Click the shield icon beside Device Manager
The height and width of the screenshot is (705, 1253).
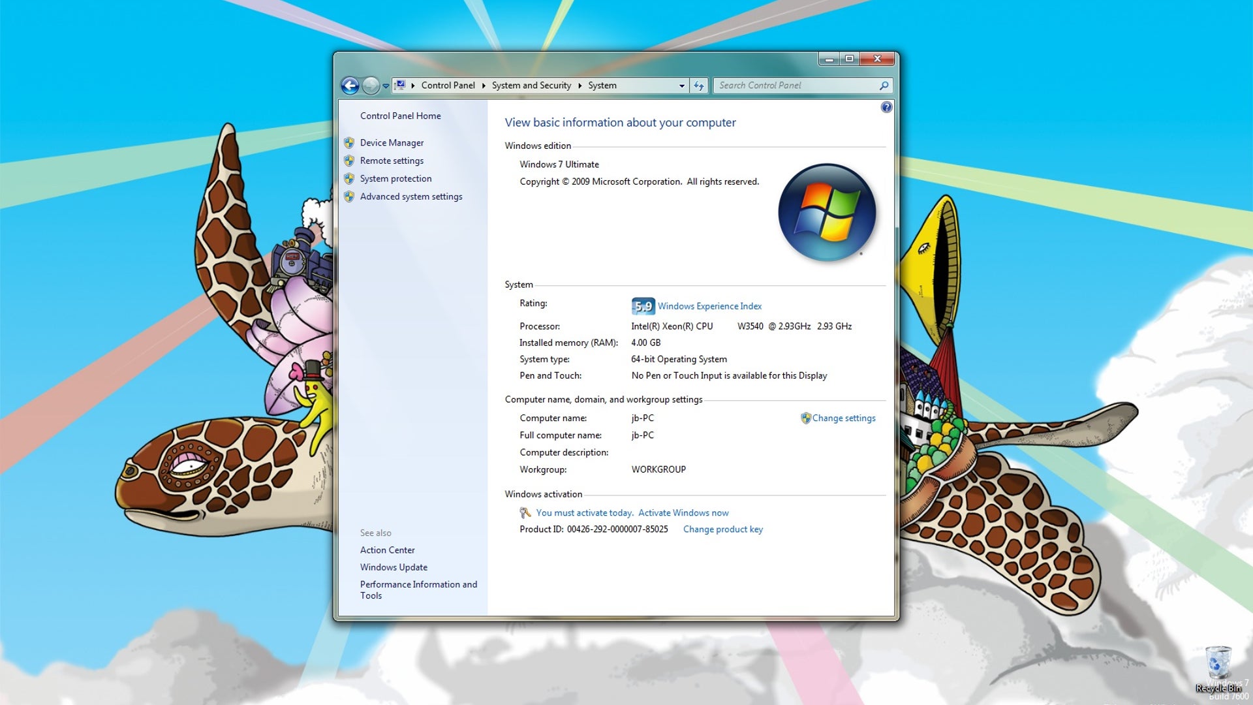coord(349,142)
